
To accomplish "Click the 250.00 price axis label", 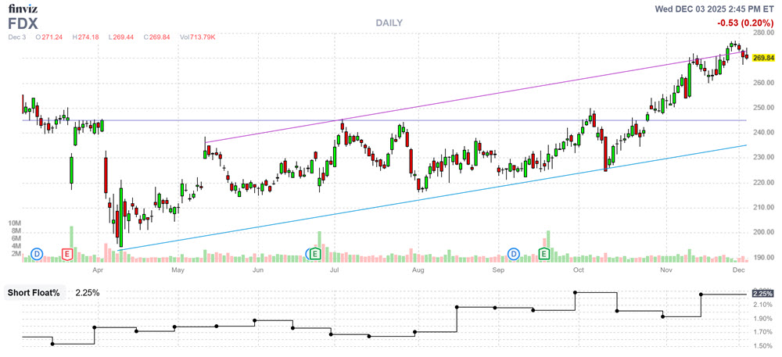I will (x=763, y=108).
